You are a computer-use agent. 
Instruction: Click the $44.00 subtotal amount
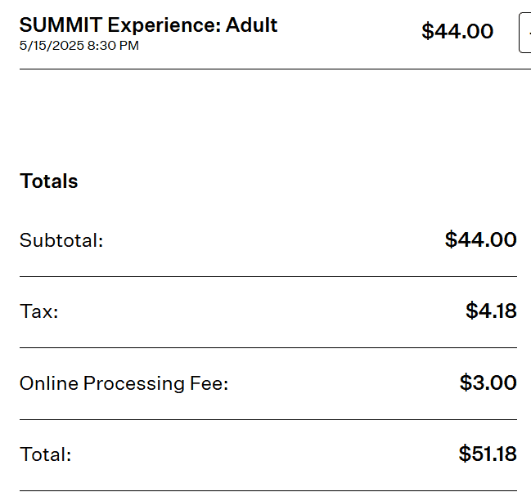click(480, 239)
